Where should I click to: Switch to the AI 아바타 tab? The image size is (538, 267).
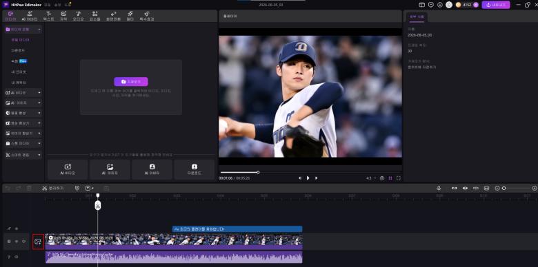point(30,16)
